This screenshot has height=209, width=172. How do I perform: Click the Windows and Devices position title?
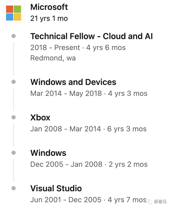[x=73, y=82]
